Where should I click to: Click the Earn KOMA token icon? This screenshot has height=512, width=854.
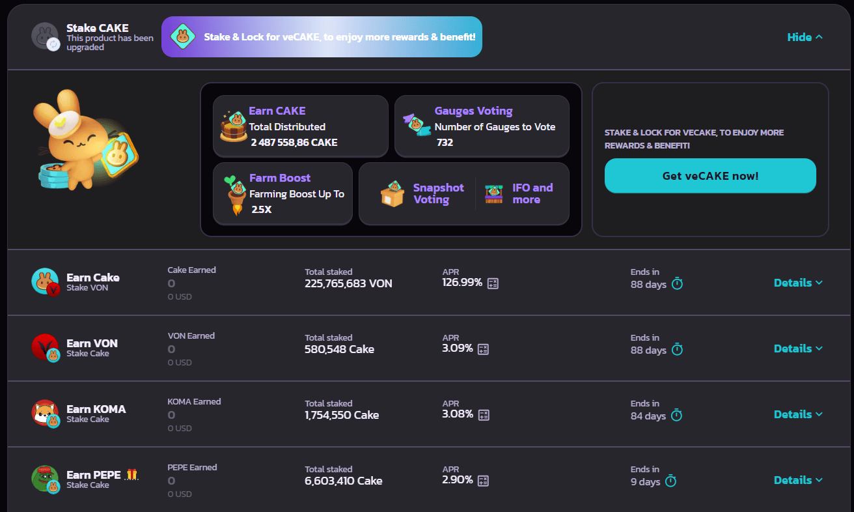tap(46, 413)
